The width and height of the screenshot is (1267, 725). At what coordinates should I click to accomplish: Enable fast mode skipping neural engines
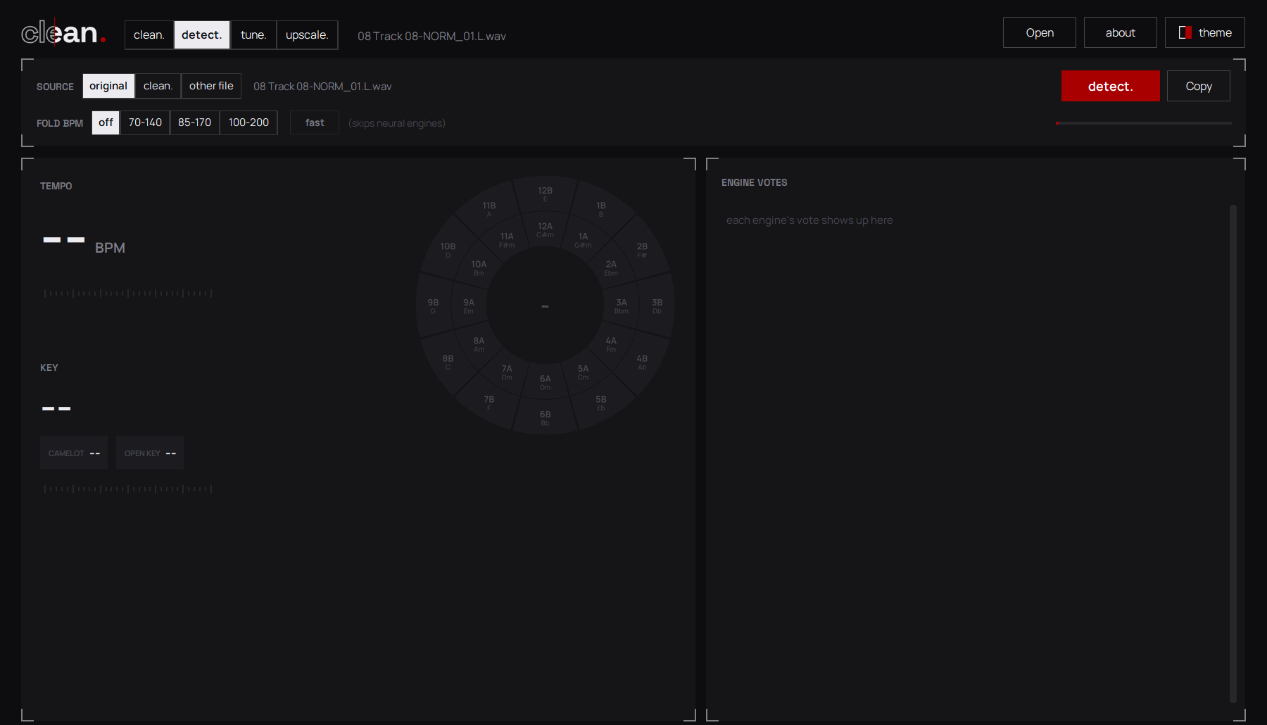click(315, 122)
